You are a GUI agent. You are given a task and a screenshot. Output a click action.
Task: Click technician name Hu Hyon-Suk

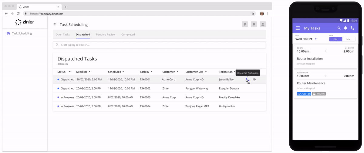pos(227,106)
